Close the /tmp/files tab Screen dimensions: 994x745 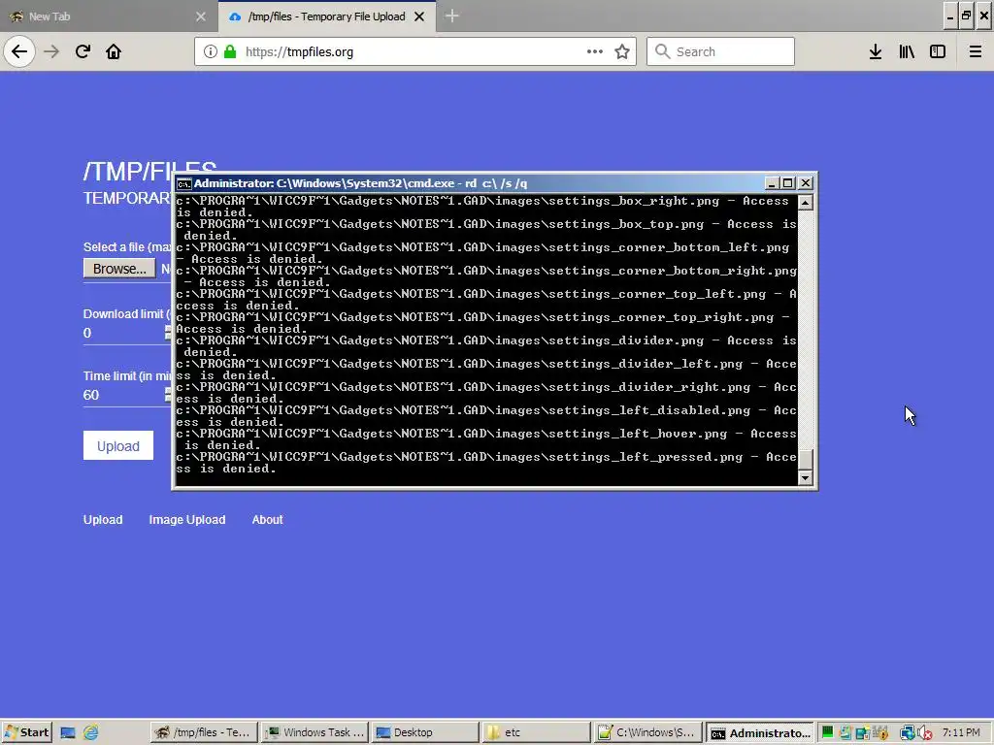[419, 16]
